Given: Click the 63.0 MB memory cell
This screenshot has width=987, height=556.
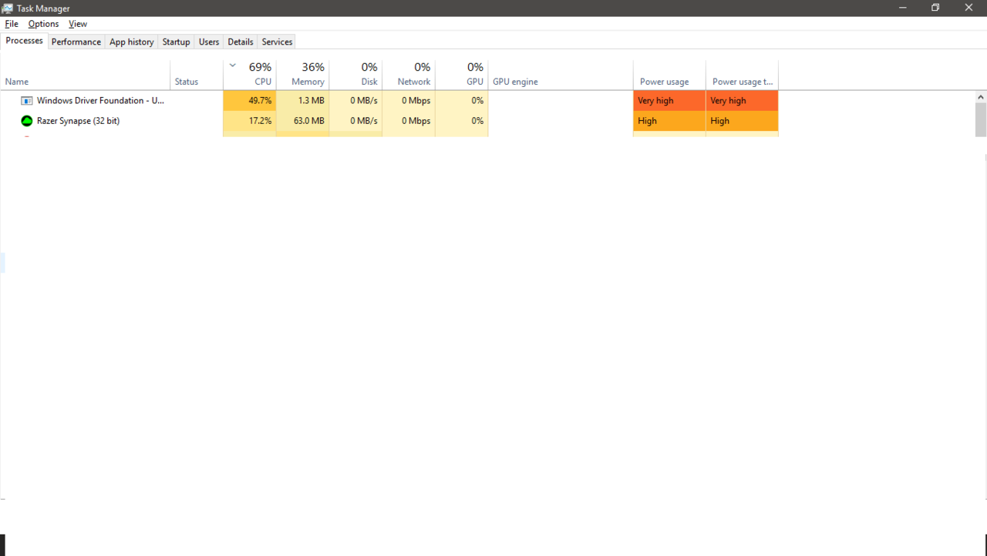Looking at the screenshot, I should click(x=302, y=121).
